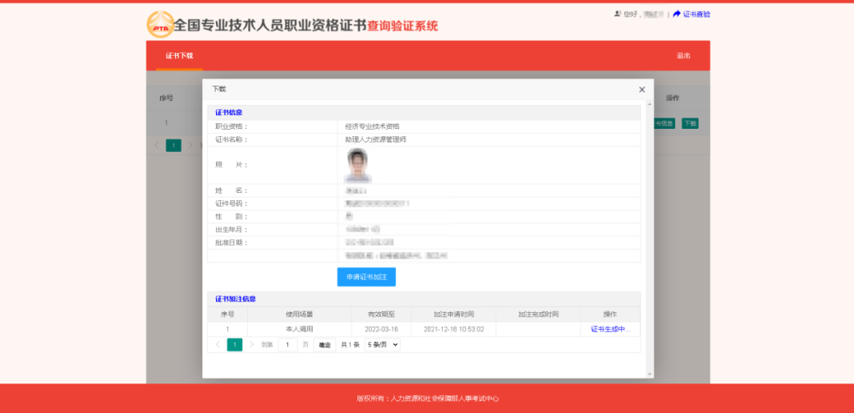
Task: Click next page arrow in dialog pagination
Action: (x=251, y=345)
